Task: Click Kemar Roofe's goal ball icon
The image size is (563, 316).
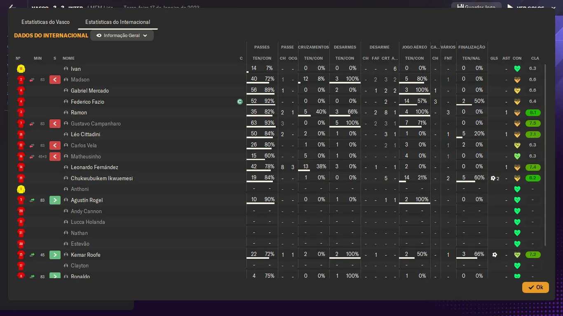Action: coord(495,255)
